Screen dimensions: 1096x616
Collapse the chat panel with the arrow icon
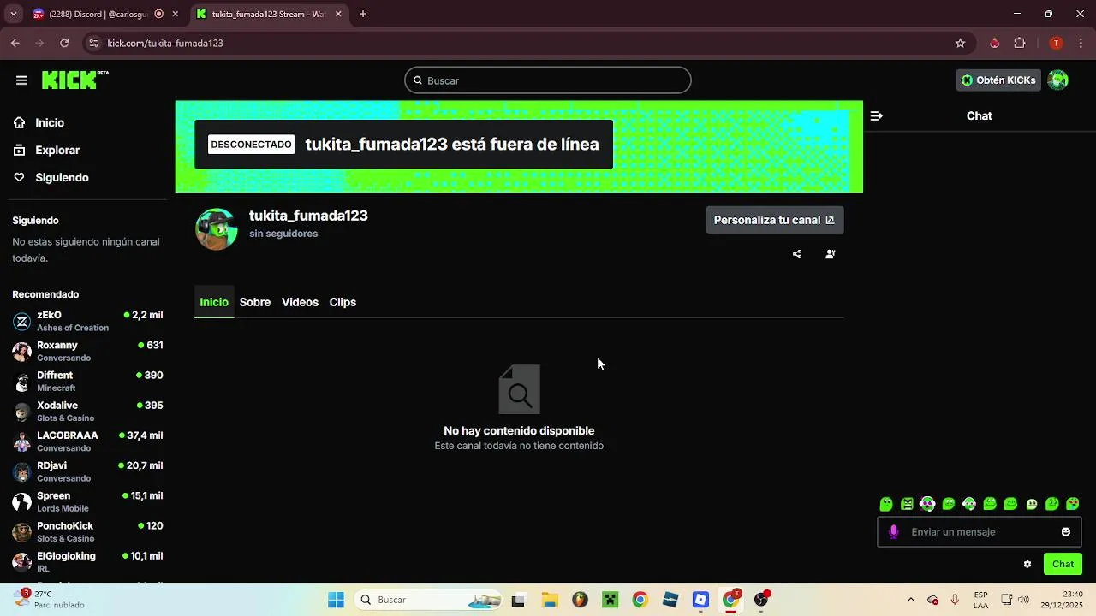click(x=876, y=116)
